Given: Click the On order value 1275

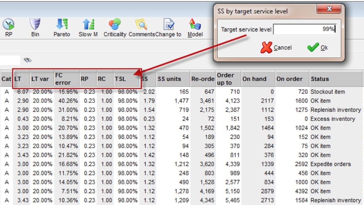Looking at the screenshot, I should click(301, 110).
